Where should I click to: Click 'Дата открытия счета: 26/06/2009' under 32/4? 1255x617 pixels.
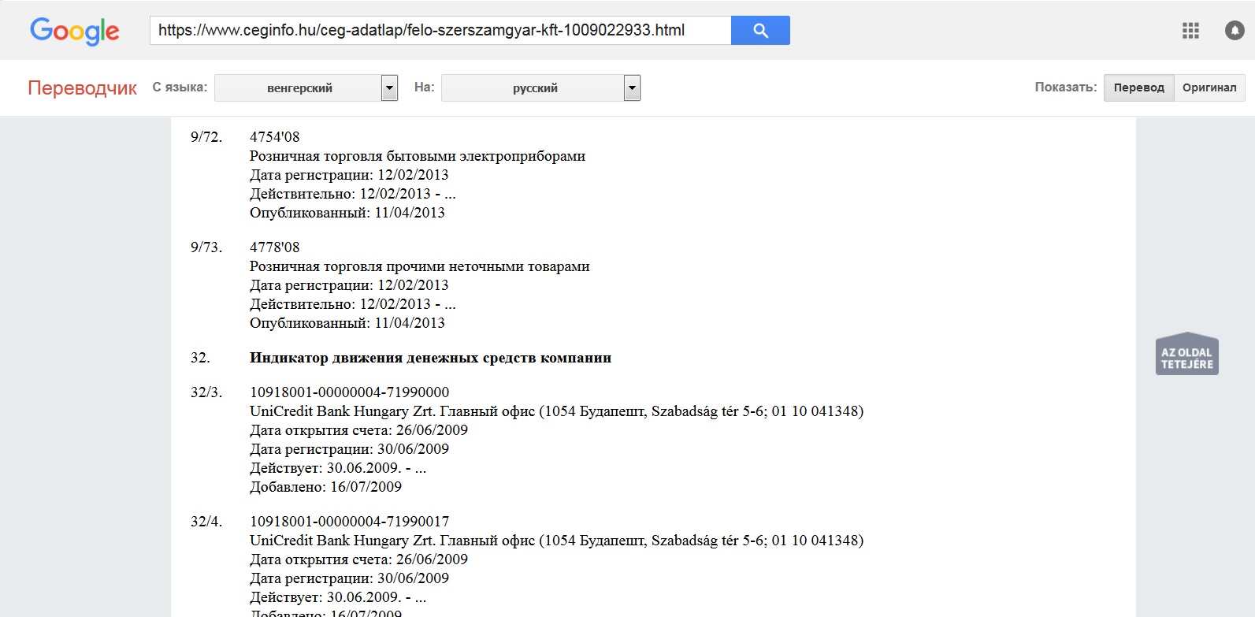click(x=358, y=559)
